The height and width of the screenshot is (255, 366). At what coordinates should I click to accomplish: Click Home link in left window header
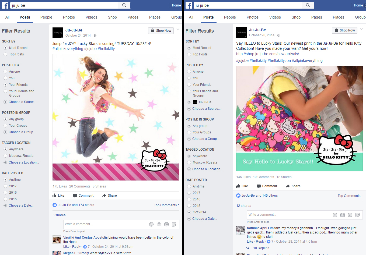(176, 5)
